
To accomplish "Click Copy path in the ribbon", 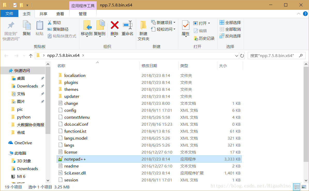I will 58,29.
